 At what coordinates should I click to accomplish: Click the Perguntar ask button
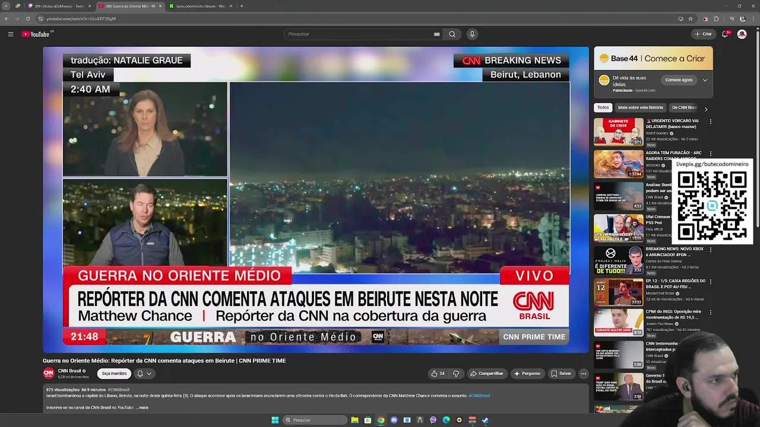[527, 374]
